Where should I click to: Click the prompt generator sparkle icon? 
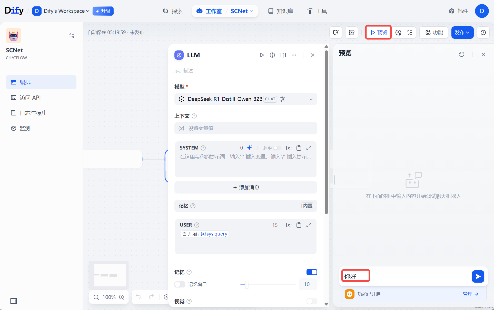tap(249, 148)
